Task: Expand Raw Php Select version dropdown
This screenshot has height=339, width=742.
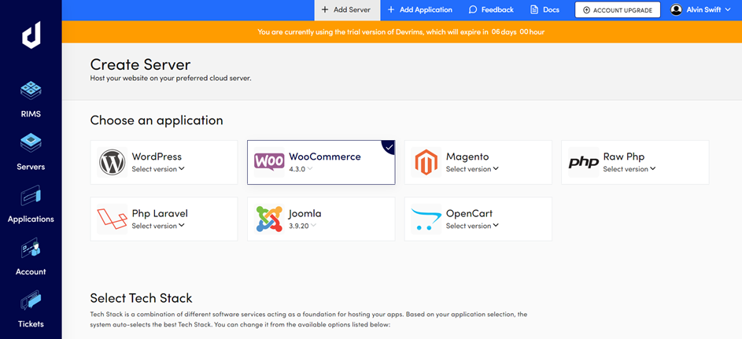Action: point(629,169)
